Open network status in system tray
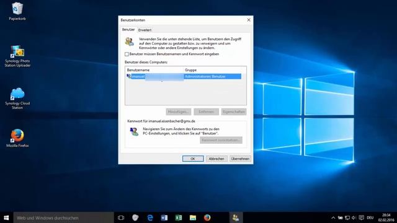Image resolution: width=397 pixels, height=223 pixels. (347, 217)
